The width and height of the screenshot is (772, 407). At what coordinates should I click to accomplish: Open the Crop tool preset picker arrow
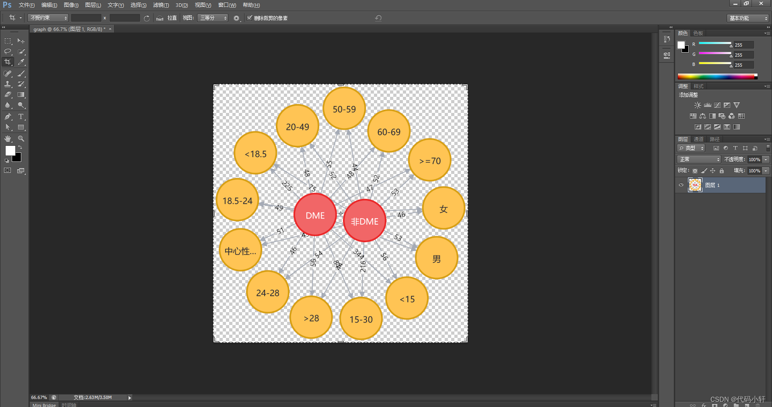click(x=21, y=18)
